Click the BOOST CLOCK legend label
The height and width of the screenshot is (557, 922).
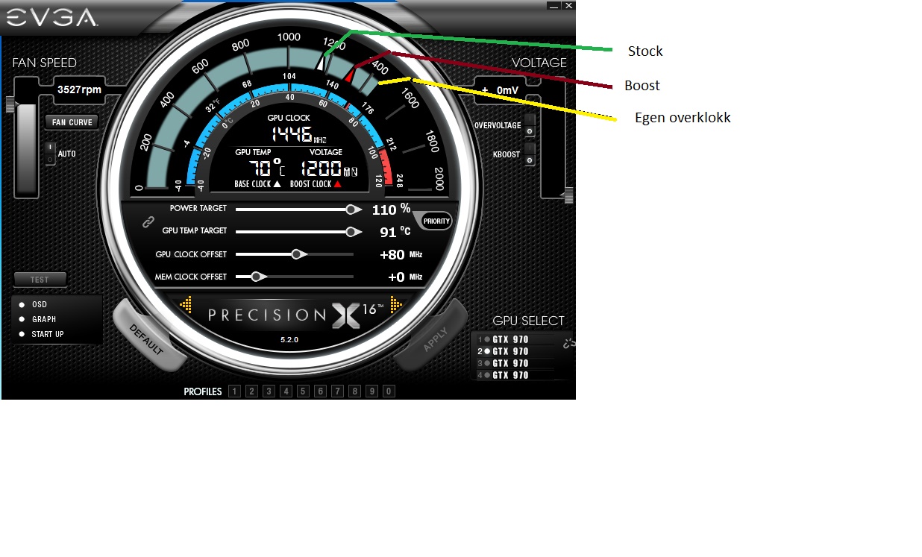(x=315, y=184)
